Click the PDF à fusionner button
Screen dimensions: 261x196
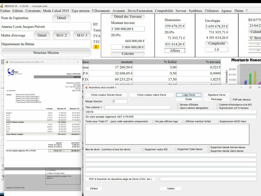click(x=120, y=179)
